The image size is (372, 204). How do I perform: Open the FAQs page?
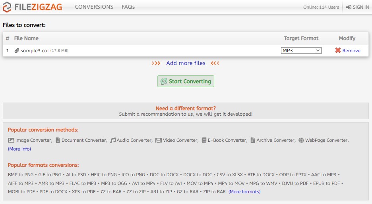tap(128, 7)
